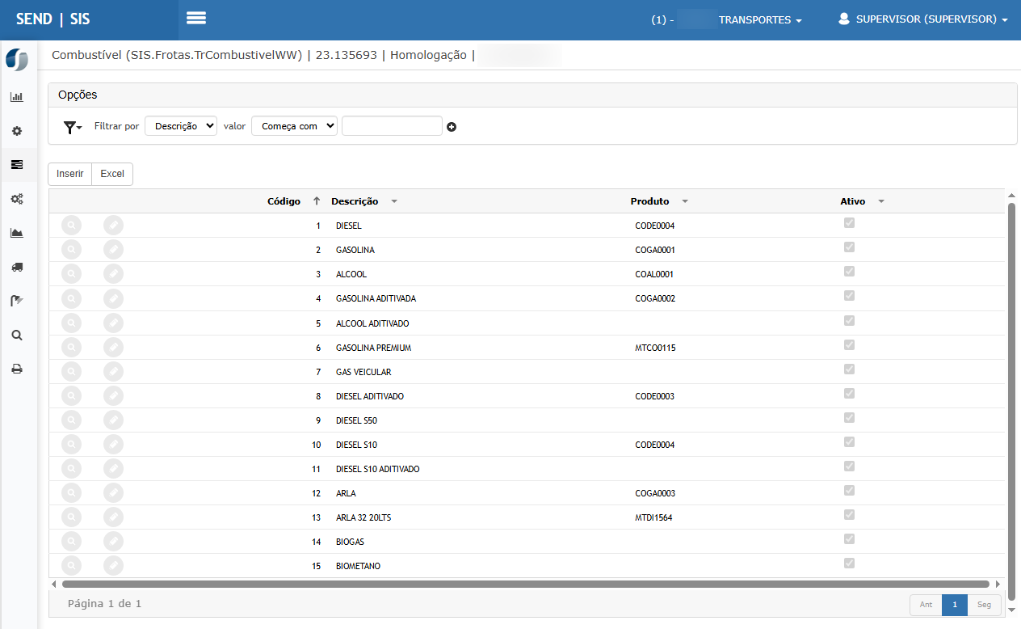This screenshot has width=1021, height=629.
Task: Click the plus icon to add filter
Action: 452,127
